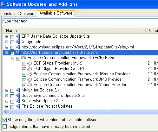
Task: Check The Eclipse Project Updates checkbox
Action: 12,107
